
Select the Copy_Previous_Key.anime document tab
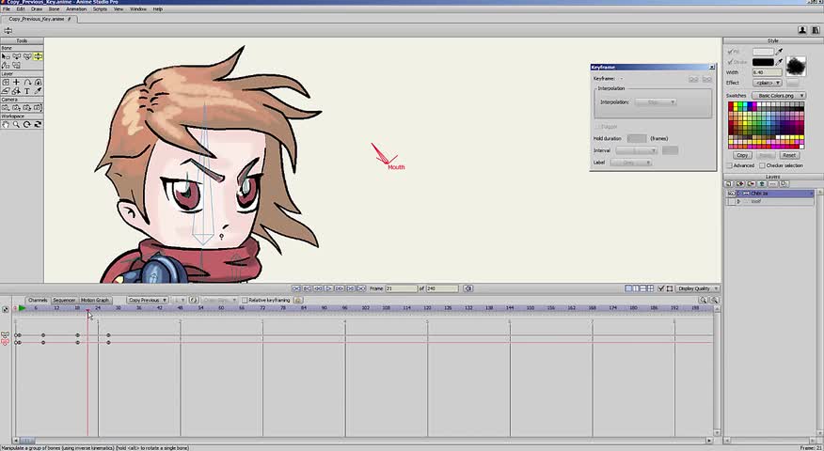click(x=40, y=19)
